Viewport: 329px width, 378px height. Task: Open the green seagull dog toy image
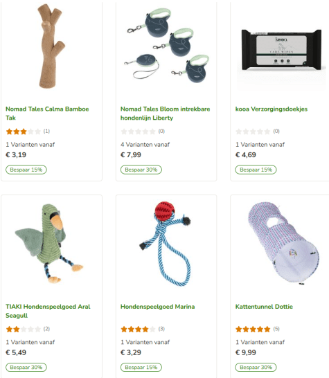point(49,244)
